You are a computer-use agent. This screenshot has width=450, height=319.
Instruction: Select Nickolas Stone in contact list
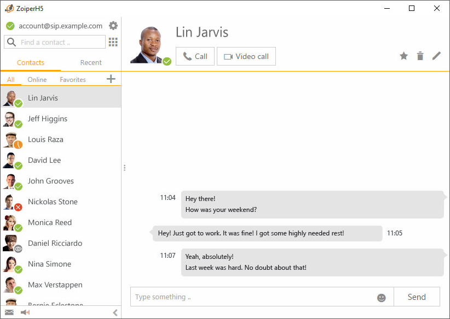point(53,202)
